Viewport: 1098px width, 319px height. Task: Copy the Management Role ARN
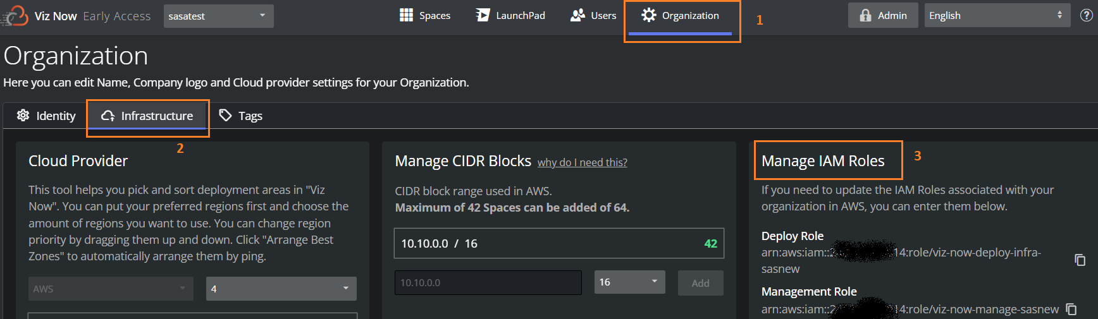(1071, 309)
